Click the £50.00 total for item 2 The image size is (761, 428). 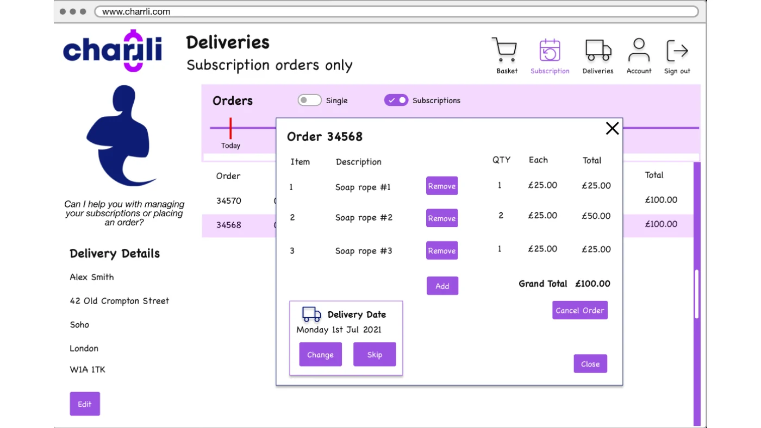596,216
